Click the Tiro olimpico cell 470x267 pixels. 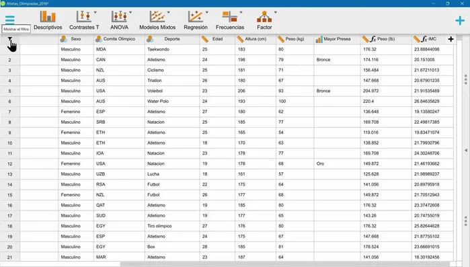pyautogui.click(x=172, y=226)
